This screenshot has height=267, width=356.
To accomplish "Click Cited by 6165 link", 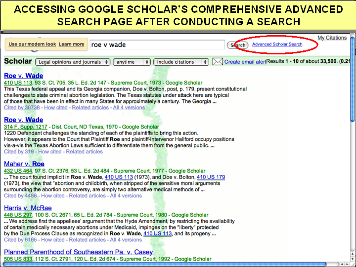I will [x=20, y=239].
